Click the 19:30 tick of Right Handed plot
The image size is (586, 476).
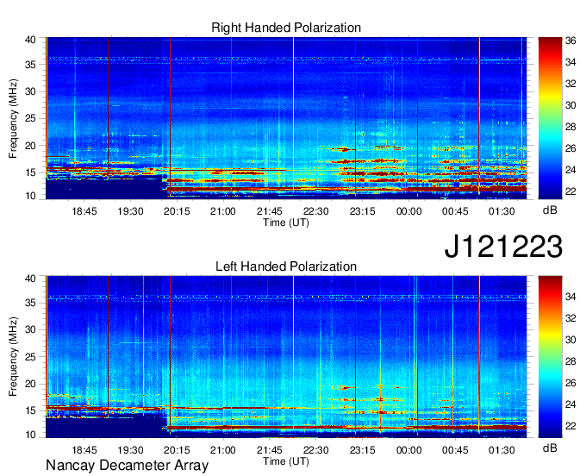130,211
